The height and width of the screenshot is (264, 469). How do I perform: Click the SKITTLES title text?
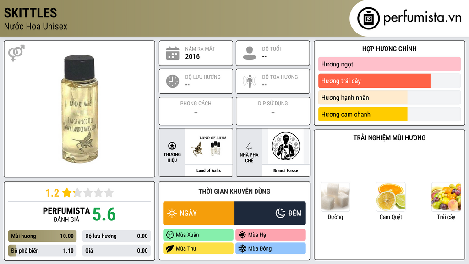pos(31,13)
